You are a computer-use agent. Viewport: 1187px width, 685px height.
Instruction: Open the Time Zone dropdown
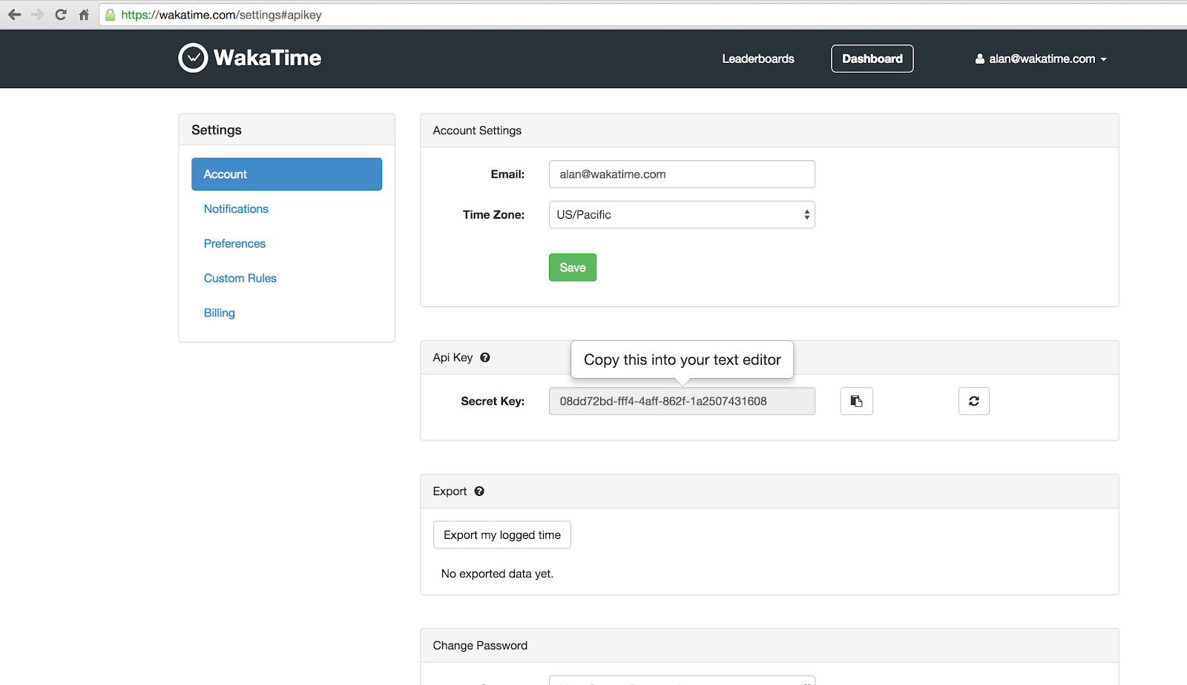point(682,215)
